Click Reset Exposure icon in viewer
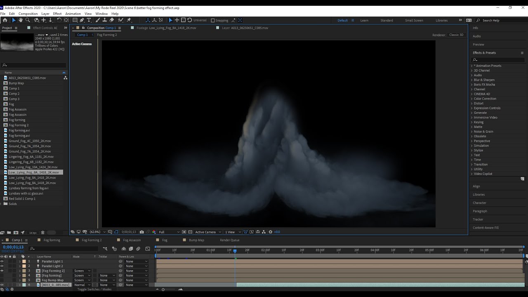This screenshot has height=297, width=528. coord(271,232)
